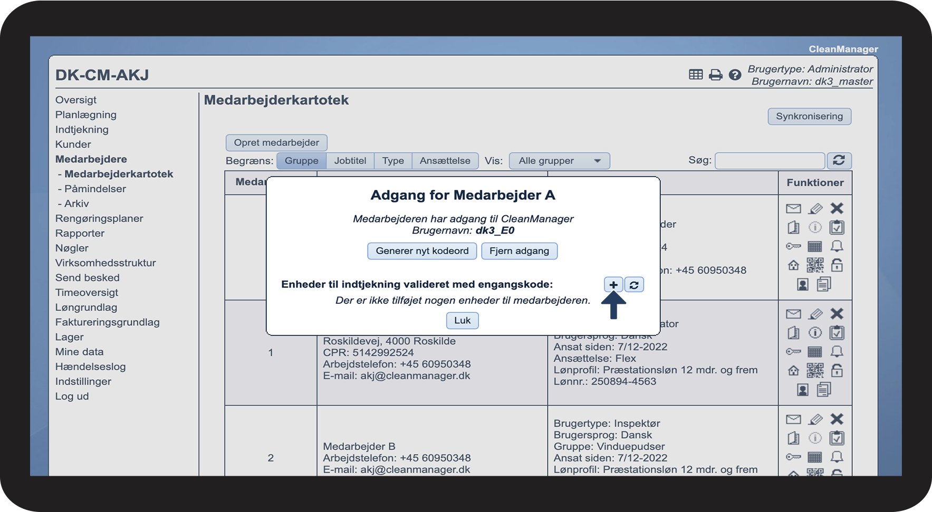The width and height of the screenshot is (932, 512).
Task: Click the plus icon to add a device
Action: click(x=613, y=285)
